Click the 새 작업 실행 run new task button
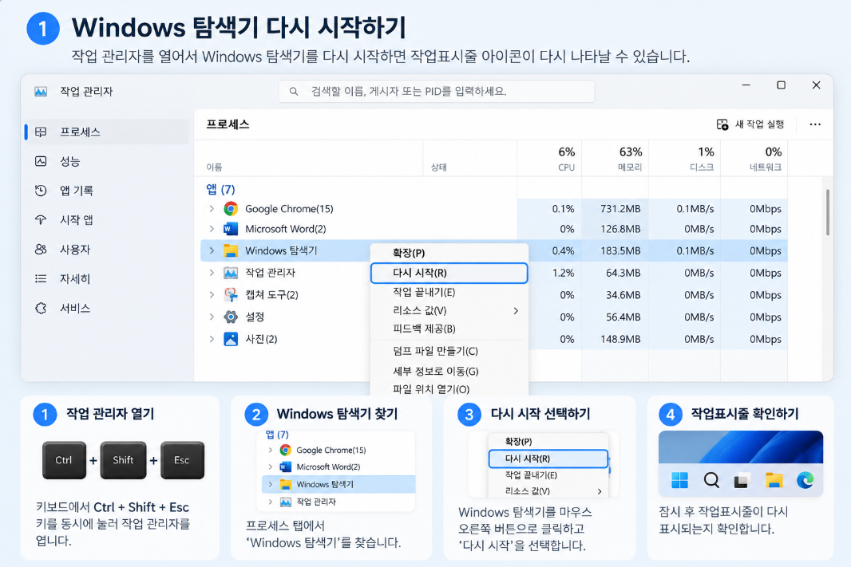851x567 pixels. coord(750,124)
